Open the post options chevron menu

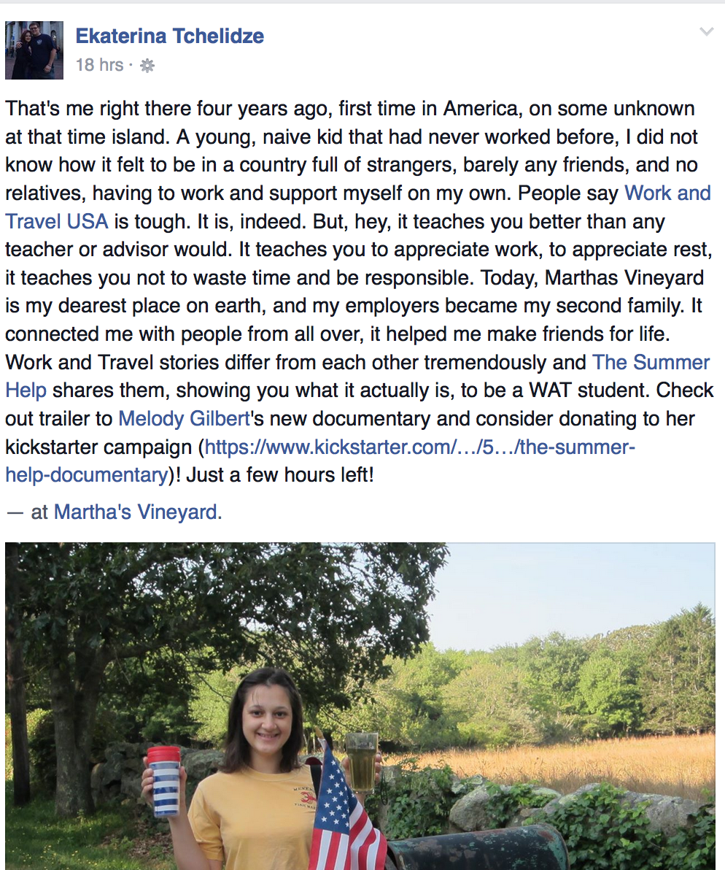(706, 31)
